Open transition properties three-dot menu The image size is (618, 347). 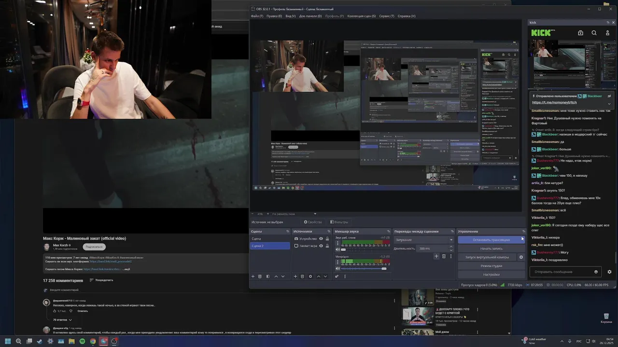click(451, 256)
